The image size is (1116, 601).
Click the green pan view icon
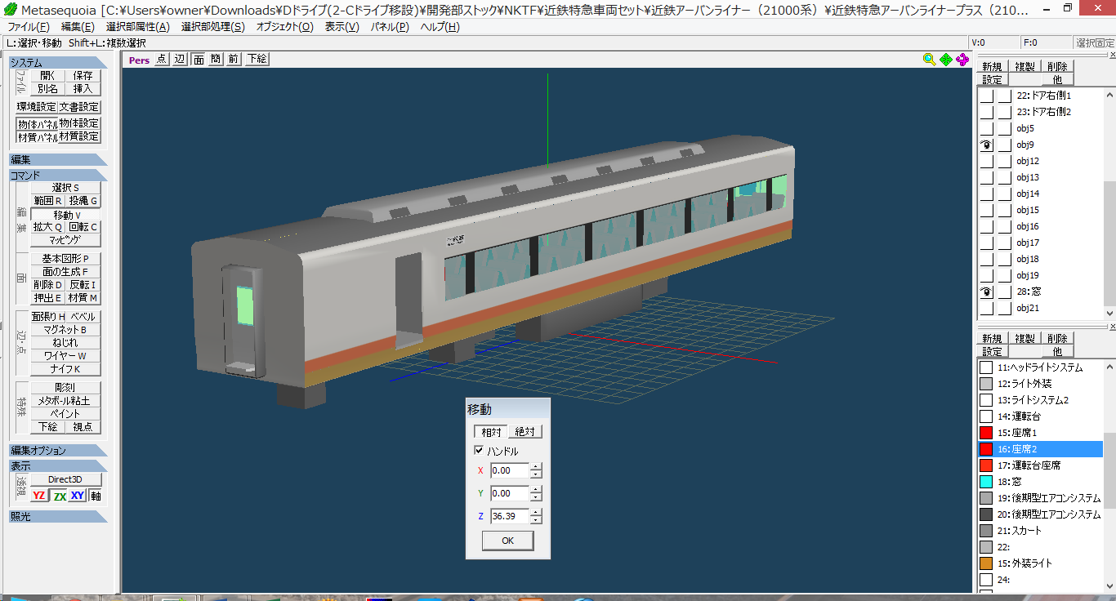click(945, 59)
